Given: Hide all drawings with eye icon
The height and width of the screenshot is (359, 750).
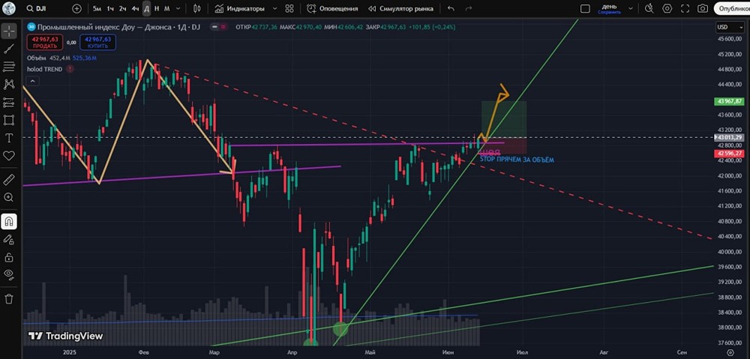Looking at the screenshot, I should coord(8,274).
